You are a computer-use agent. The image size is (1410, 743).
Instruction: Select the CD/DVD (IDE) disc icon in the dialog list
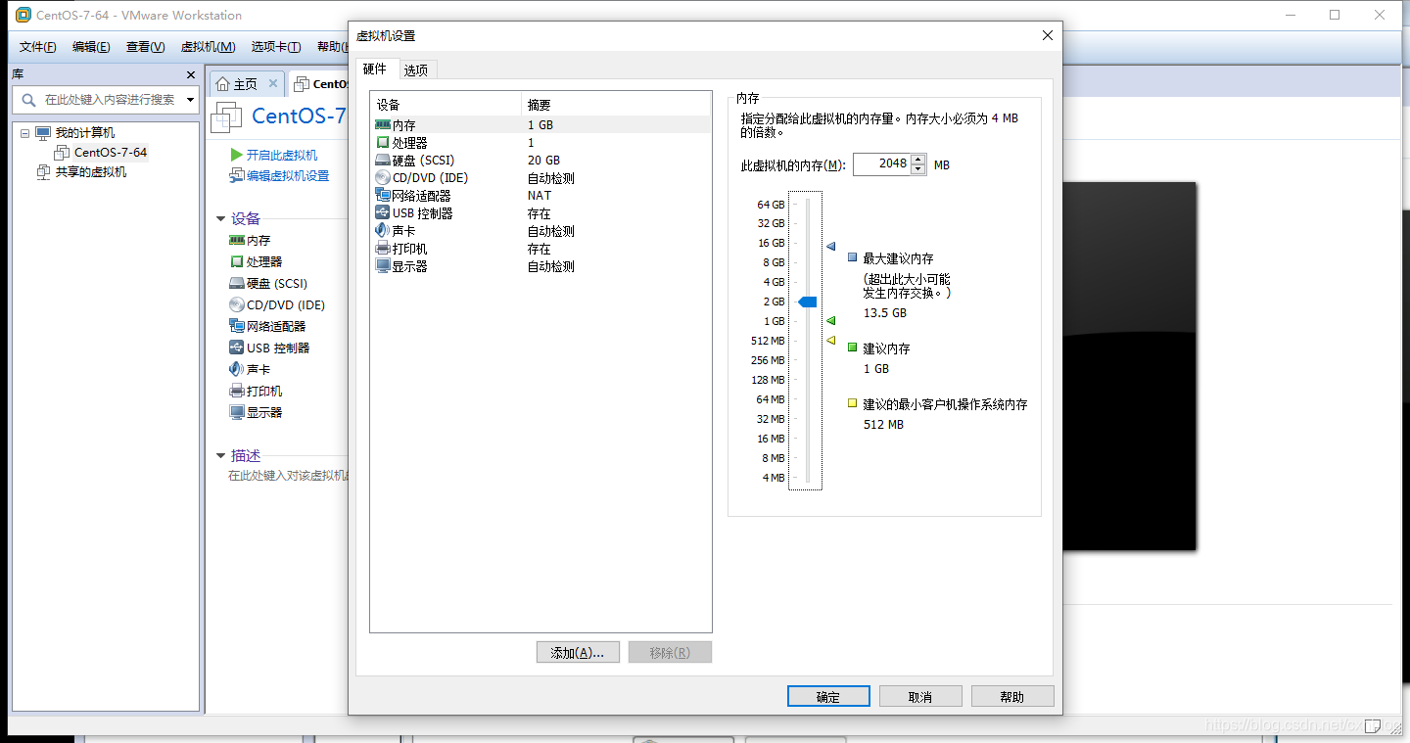[x=383, y=178]
